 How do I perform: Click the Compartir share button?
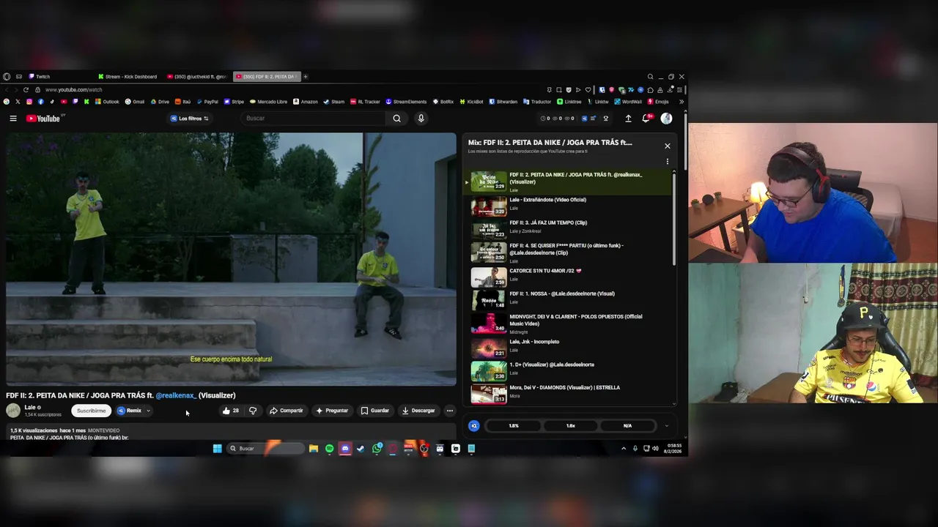pos(286,411)
